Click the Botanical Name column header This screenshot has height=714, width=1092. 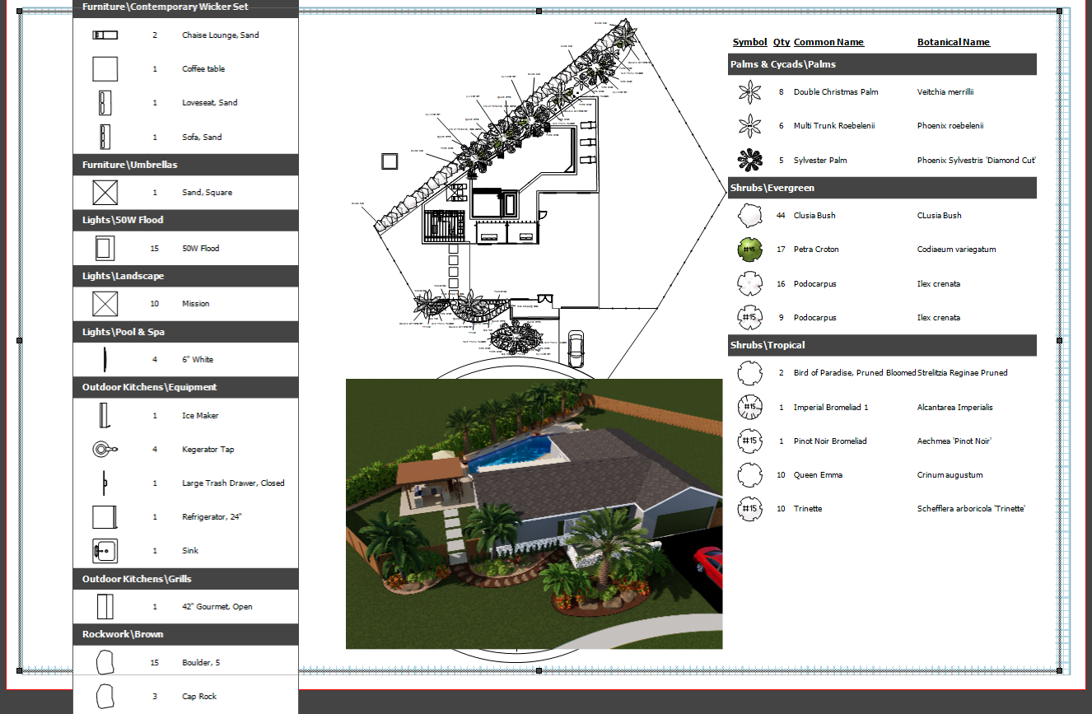point(953,42)
